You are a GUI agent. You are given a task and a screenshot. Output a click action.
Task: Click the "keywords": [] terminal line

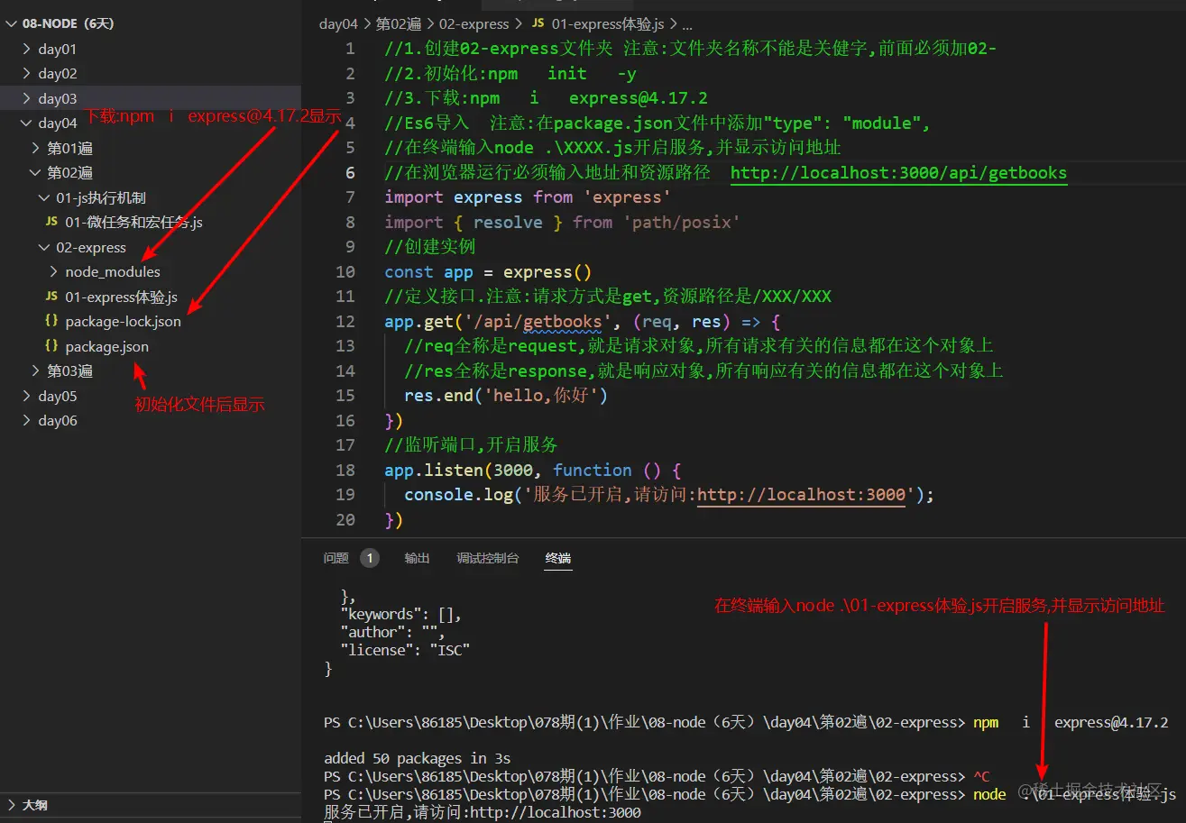point(400,614)
